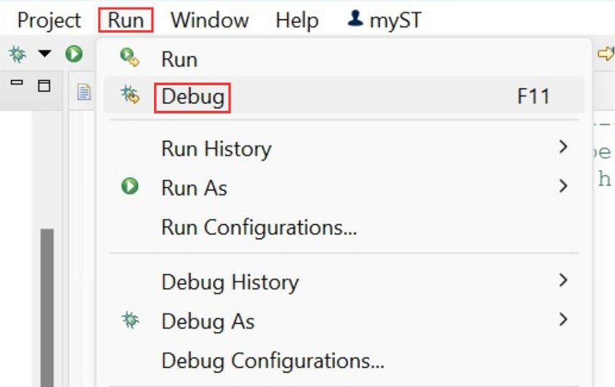Open the Help menu
The image size is (615, 387).
point(297,20)
